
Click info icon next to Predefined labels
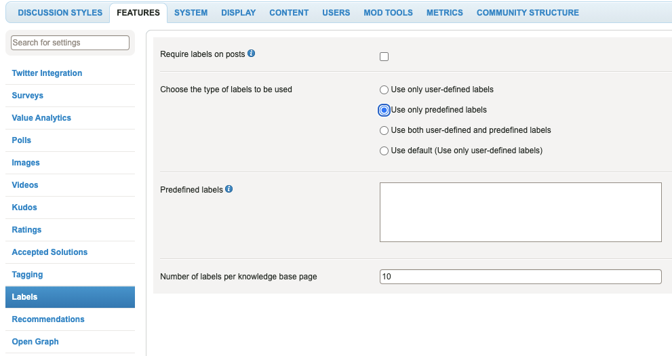point(229,189)
